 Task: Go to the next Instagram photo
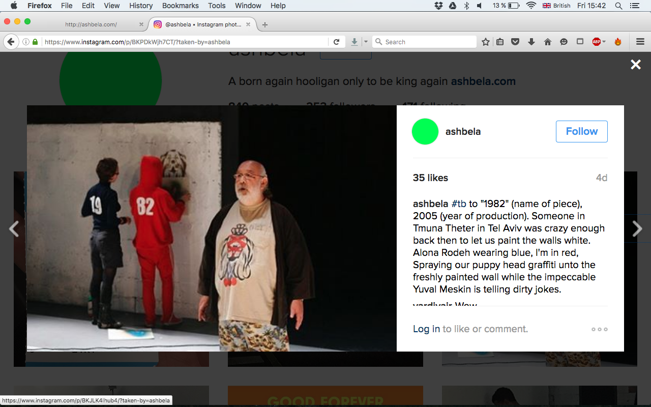pyautogui.click(x=637, y=229)
